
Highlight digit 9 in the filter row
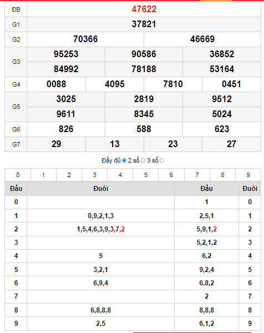point(248,175)
